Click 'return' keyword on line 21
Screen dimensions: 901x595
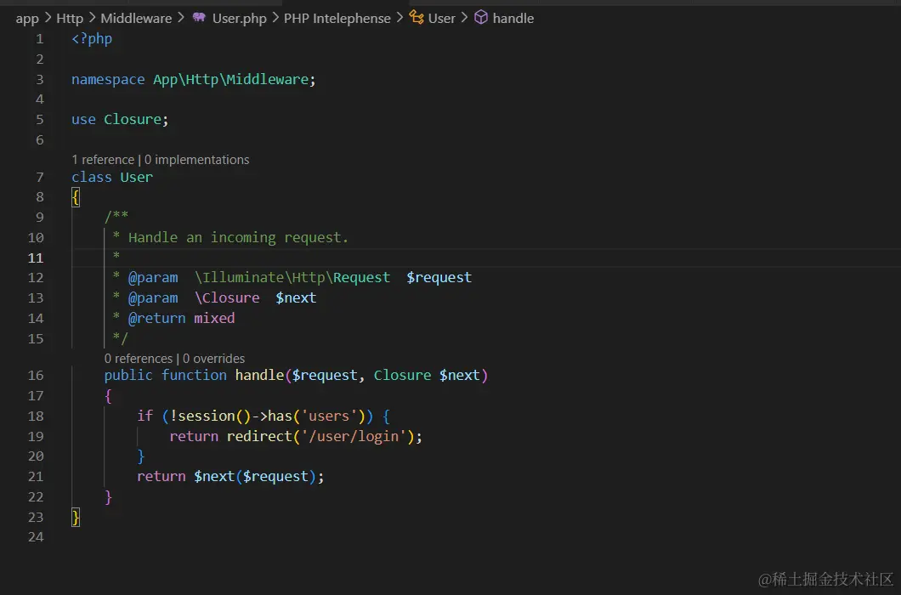click(161, 477)
